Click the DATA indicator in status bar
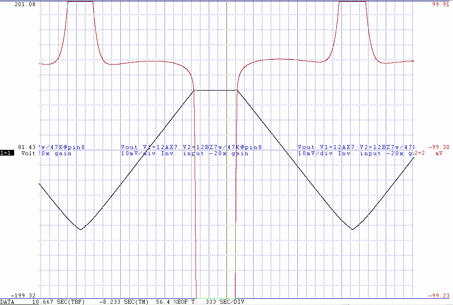453x305 pixels. point(8,301)
